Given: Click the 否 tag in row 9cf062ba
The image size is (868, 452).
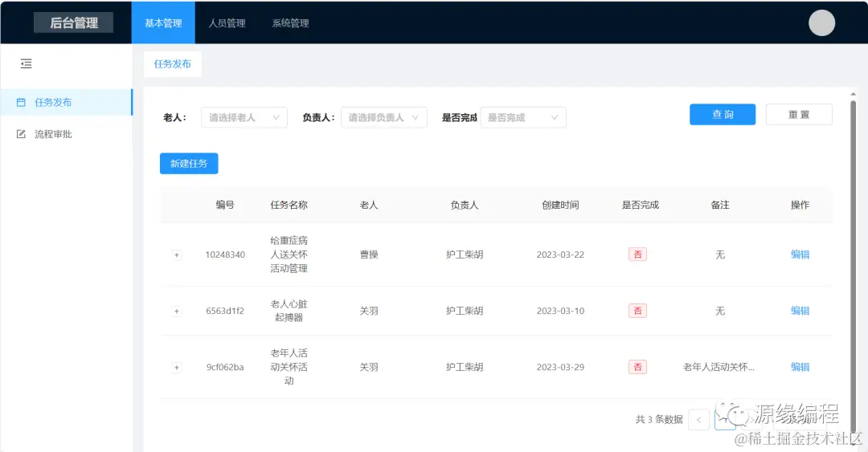Looking at the screenshot, I should coord(637,367).
